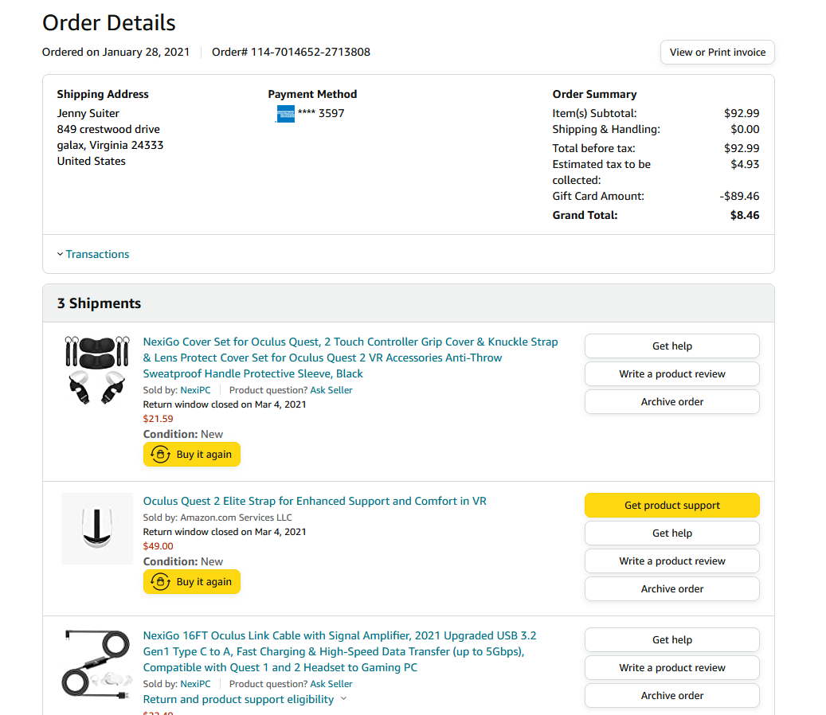Image resolution: width=826 pixels, height=715 pixels.
Task: Click View or Print invoice button
Action: [717, 53]
